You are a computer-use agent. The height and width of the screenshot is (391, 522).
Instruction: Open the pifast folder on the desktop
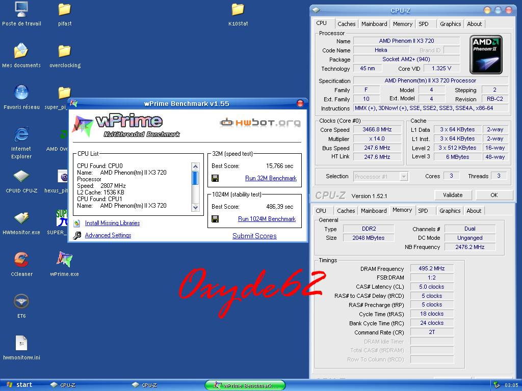tap(64, 9)
